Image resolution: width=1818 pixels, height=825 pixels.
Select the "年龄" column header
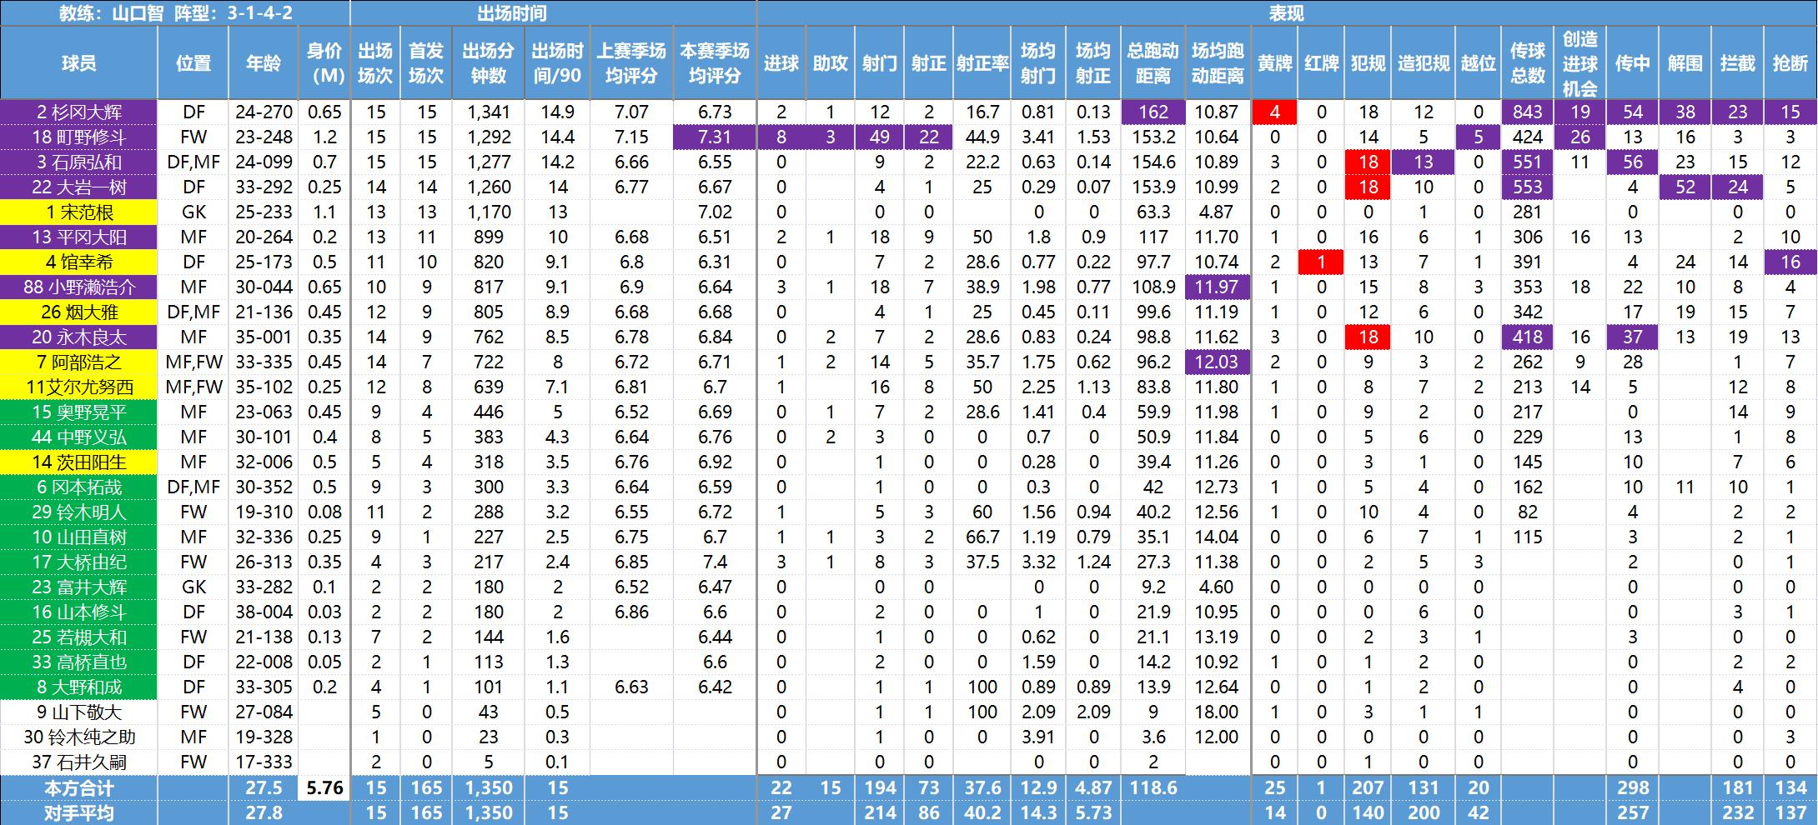(264, 62)
